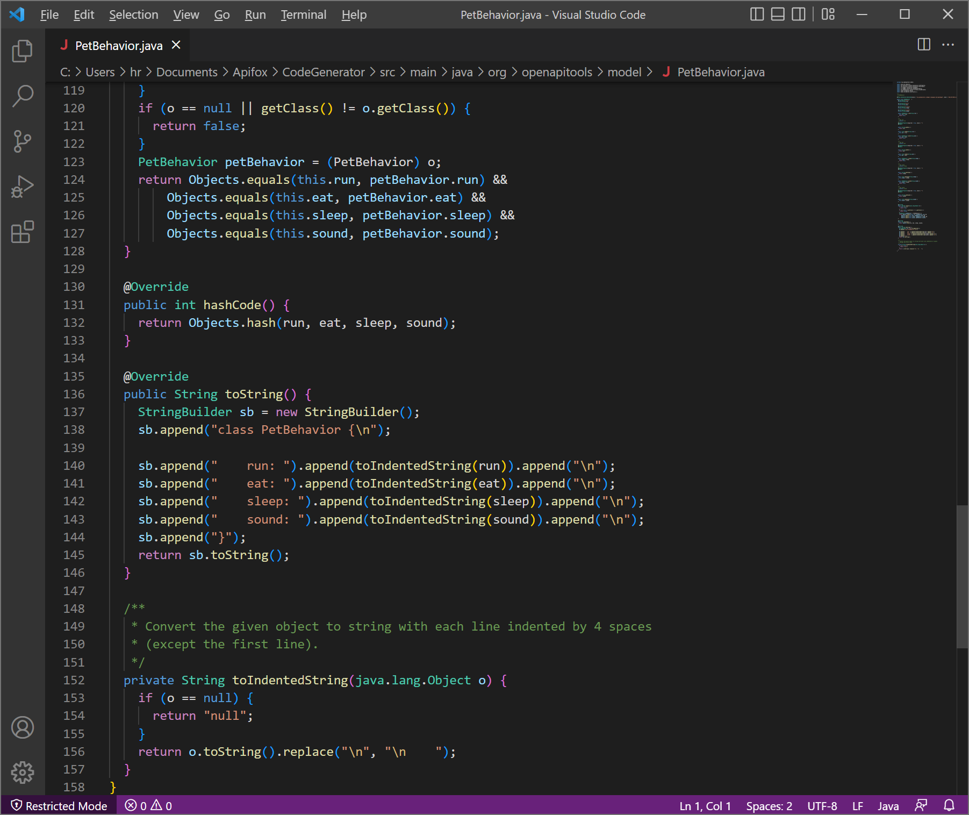The height and width of the screenshot is (815, 969).
Task: Open the notifications bell in status bar
Action: 949,805
